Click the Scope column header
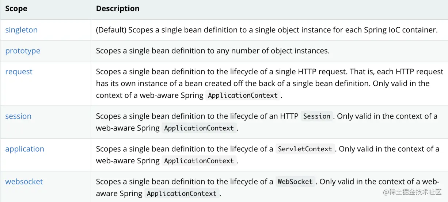448x202 pixels. click(16, 8)
